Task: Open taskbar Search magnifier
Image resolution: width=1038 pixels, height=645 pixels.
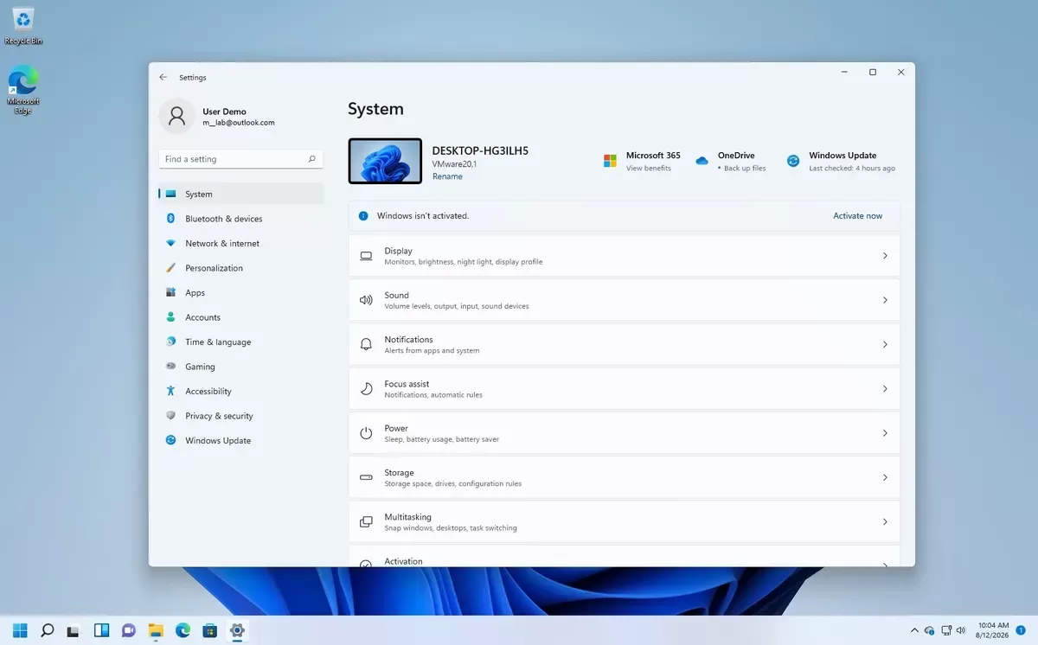Action: pos(48,630)
